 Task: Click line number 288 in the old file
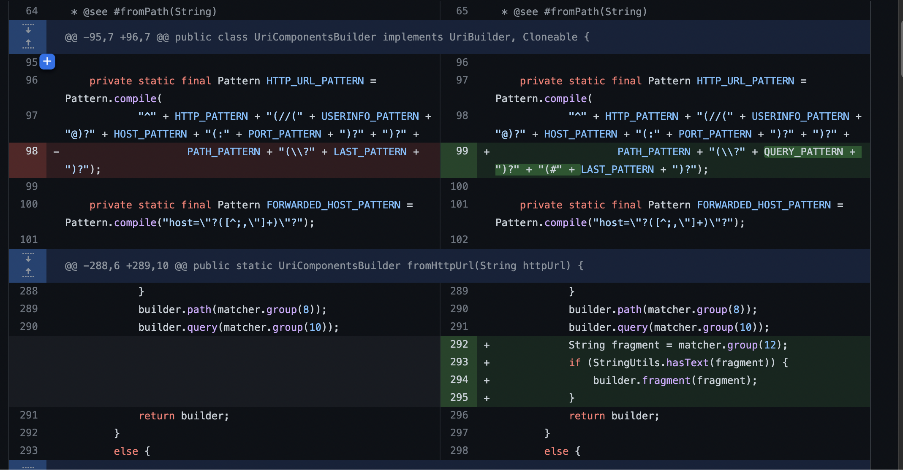click(29, 291)
